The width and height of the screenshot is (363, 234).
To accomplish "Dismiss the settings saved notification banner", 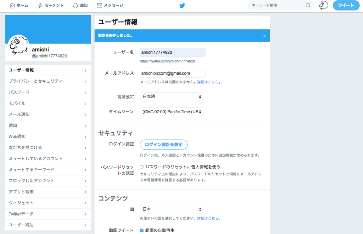I will point(264,36).
